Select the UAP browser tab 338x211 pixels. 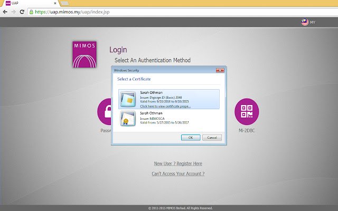(30, 3)
